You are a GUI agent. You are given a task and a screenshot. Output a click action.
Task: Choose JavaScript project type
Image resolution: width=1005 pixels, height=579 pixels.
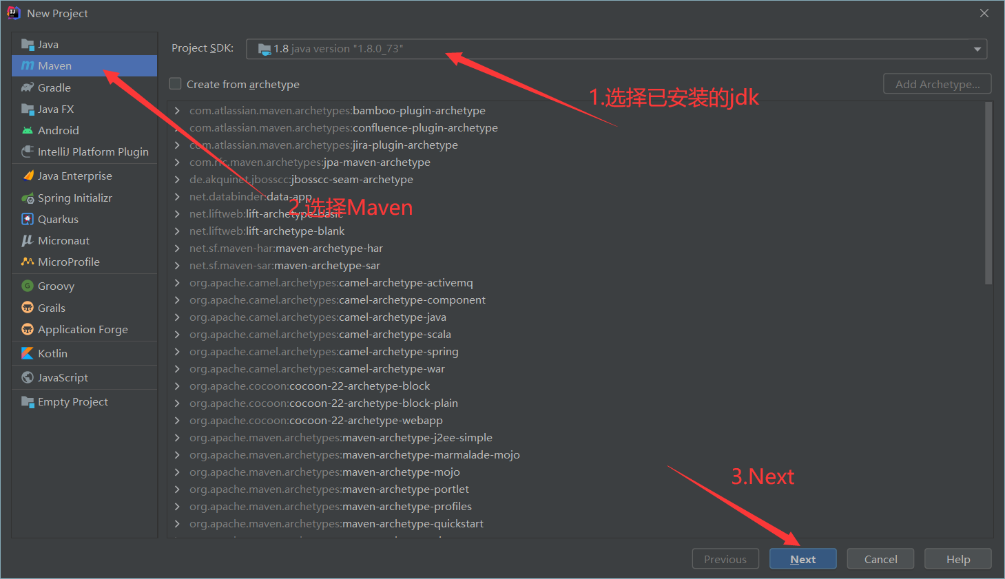[x=84, y=377]
